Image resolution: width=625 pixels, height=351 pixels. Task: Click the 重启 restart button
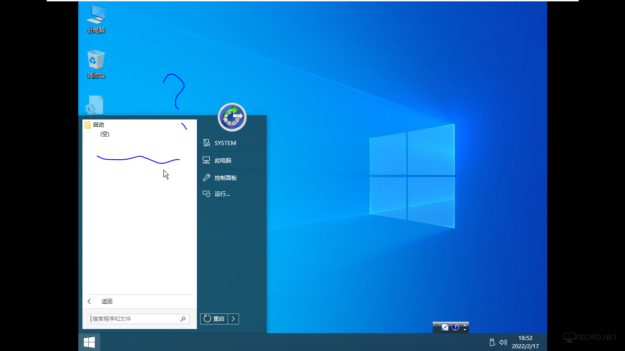pyautogui.click(x=214, y=319)
